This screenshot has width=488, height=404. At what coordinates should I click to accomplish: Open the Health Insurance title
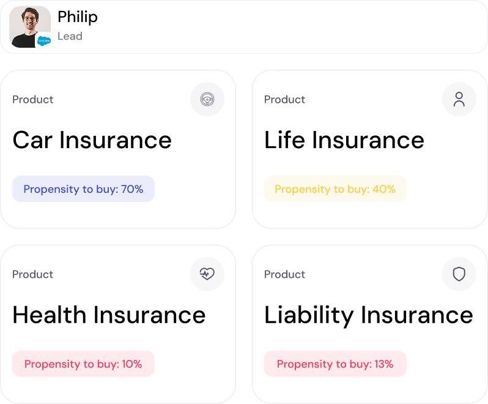coord(109,315)
